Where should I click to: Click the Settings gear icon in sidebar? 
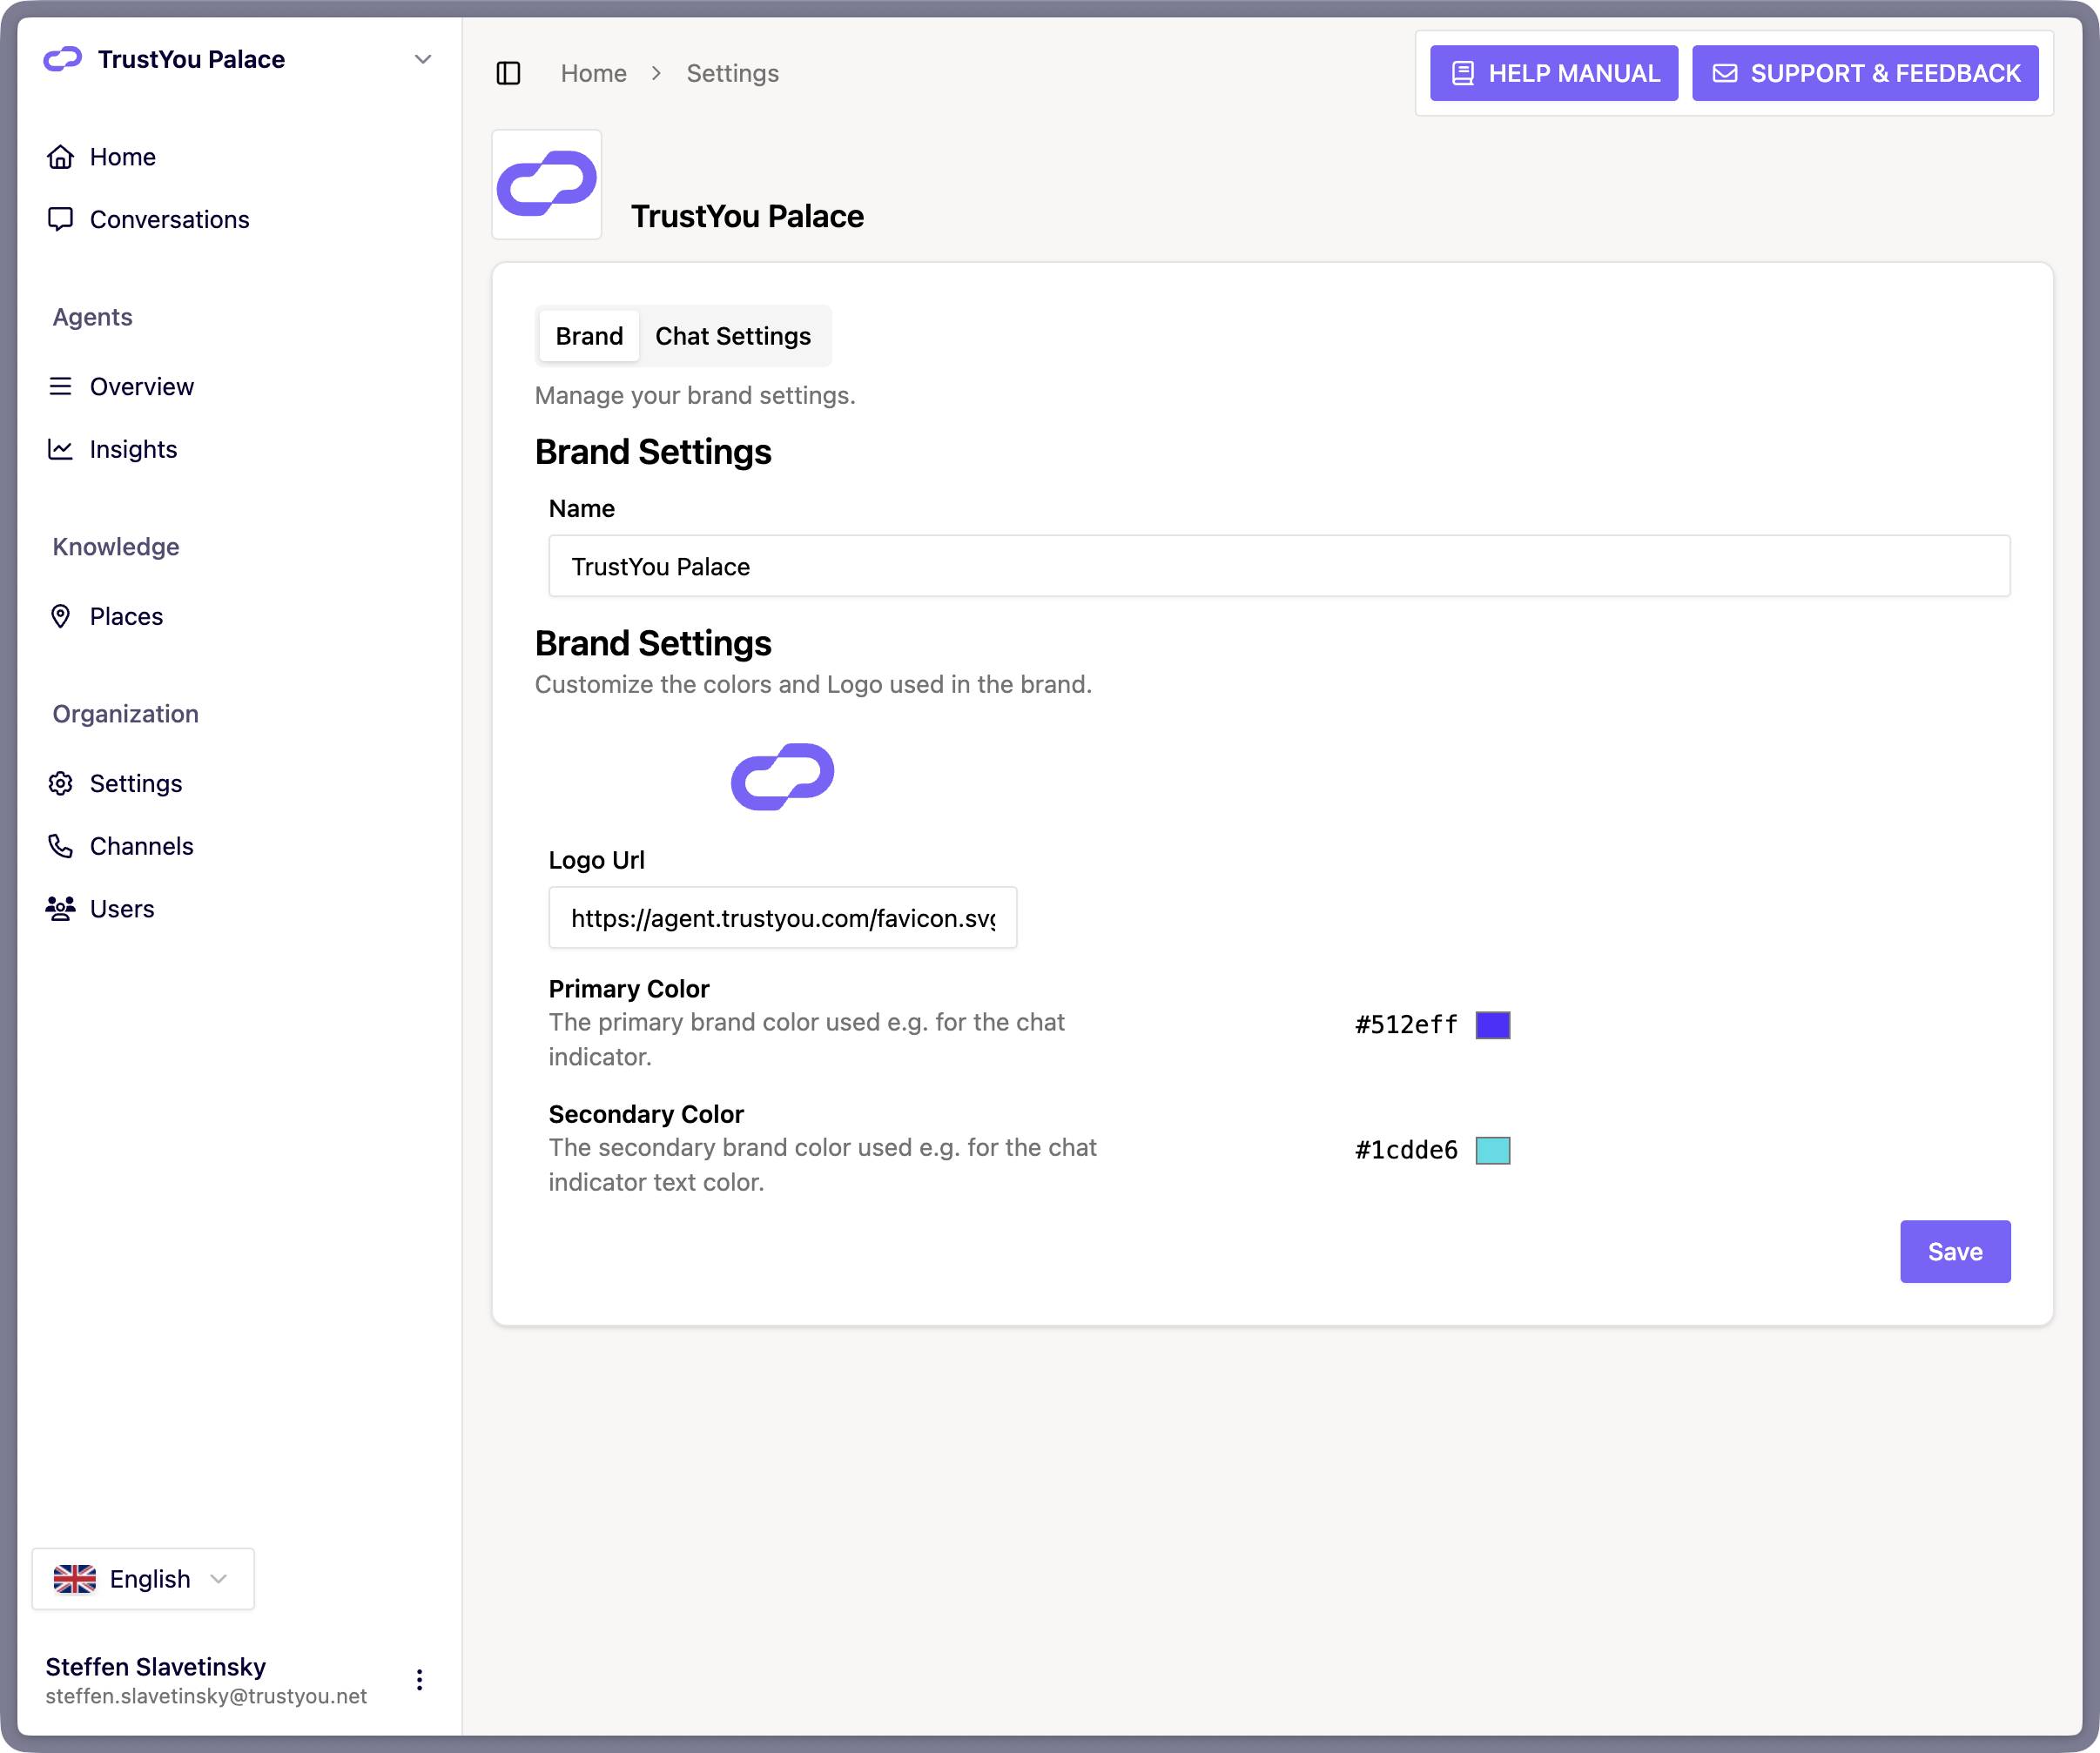click(x=61, y=783)
